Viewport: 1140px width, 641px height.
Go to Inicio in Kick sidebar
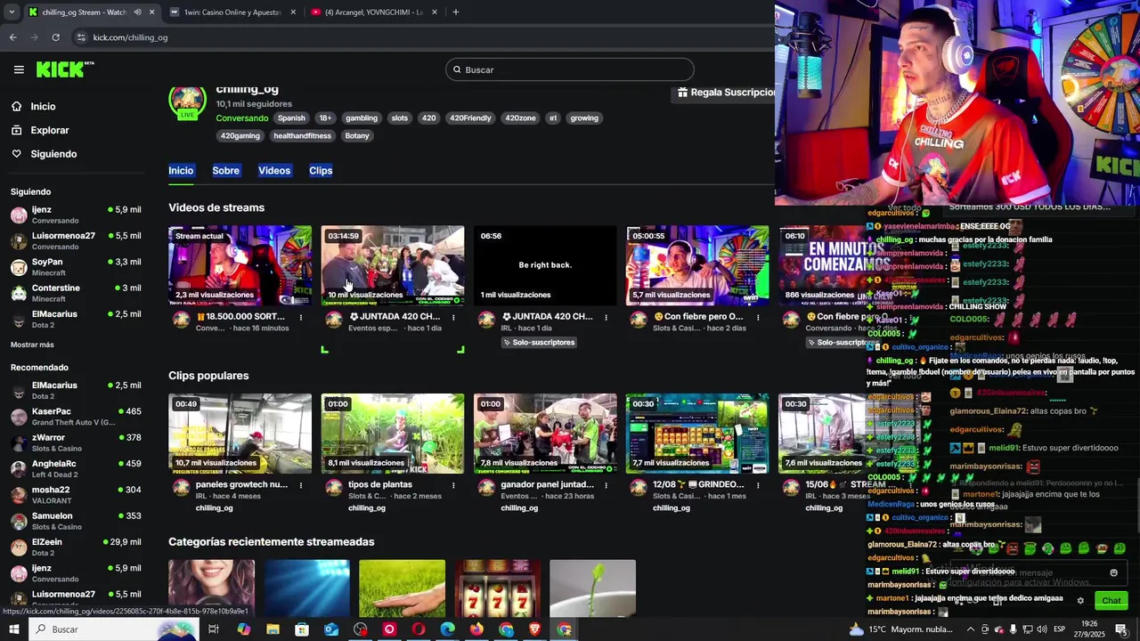coord(43,106)
